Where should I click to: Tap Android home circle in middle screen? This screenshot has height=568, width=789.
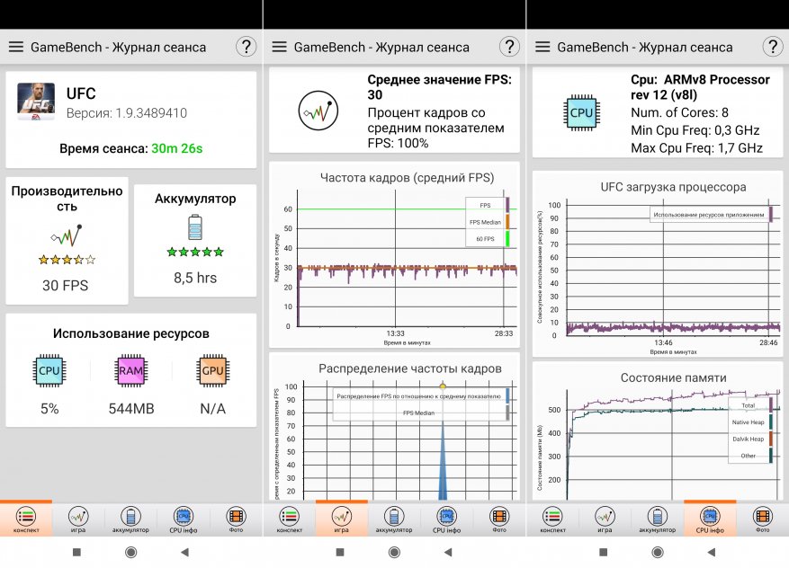pos(394,553)
